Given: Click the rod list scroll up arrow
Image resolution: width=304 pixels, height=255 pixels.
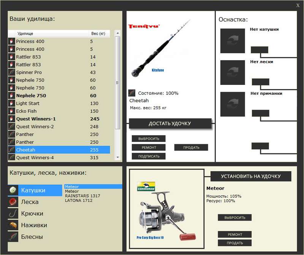Looking at the screenshot, I should [117, 33].
